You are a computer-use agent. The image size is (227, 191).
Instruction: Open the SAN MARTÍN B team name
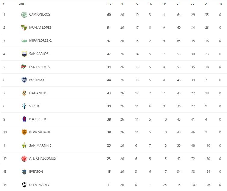(x=40, y=145)
